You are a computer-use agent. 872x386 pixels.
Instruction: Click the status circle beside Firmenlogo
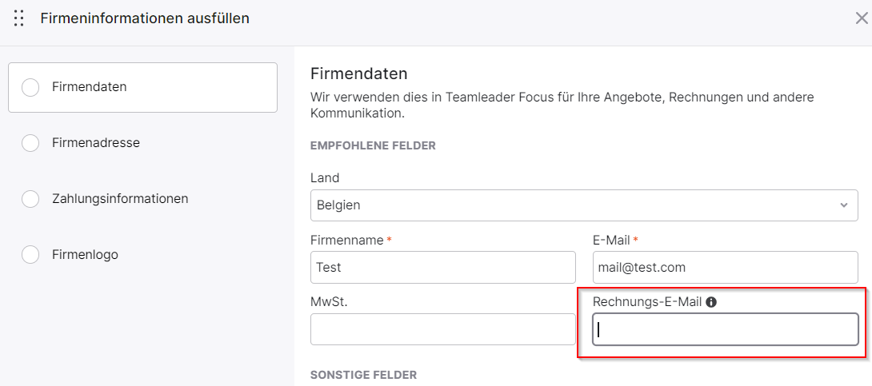point(30,255)
